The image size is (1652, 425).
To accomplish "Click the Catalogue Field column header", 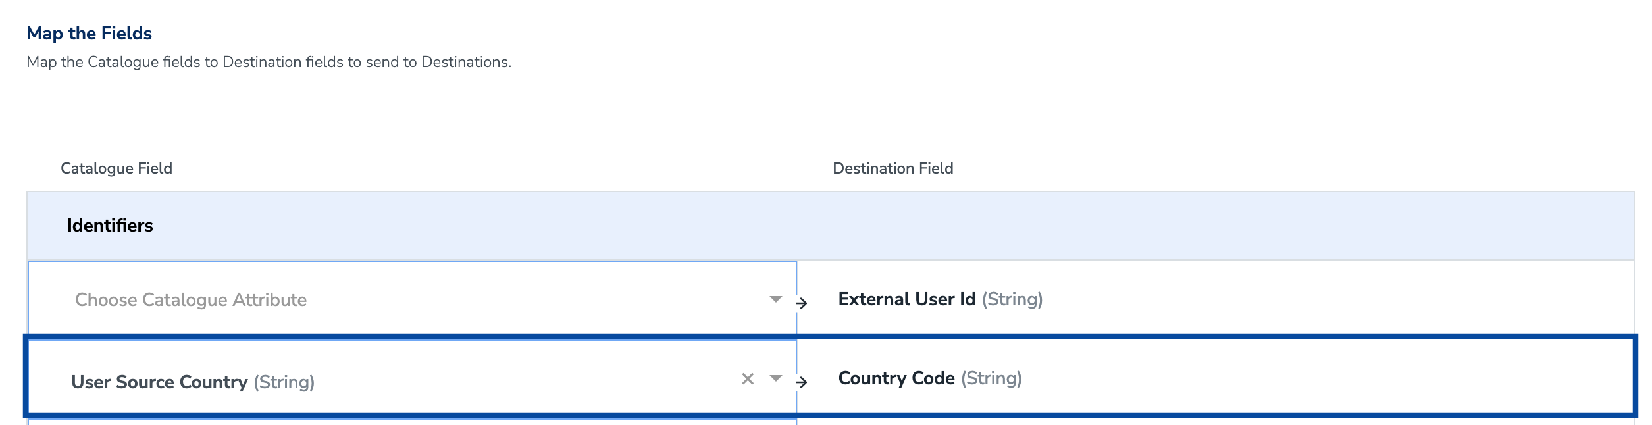I will pyautogui.click(x=116, y=168).
